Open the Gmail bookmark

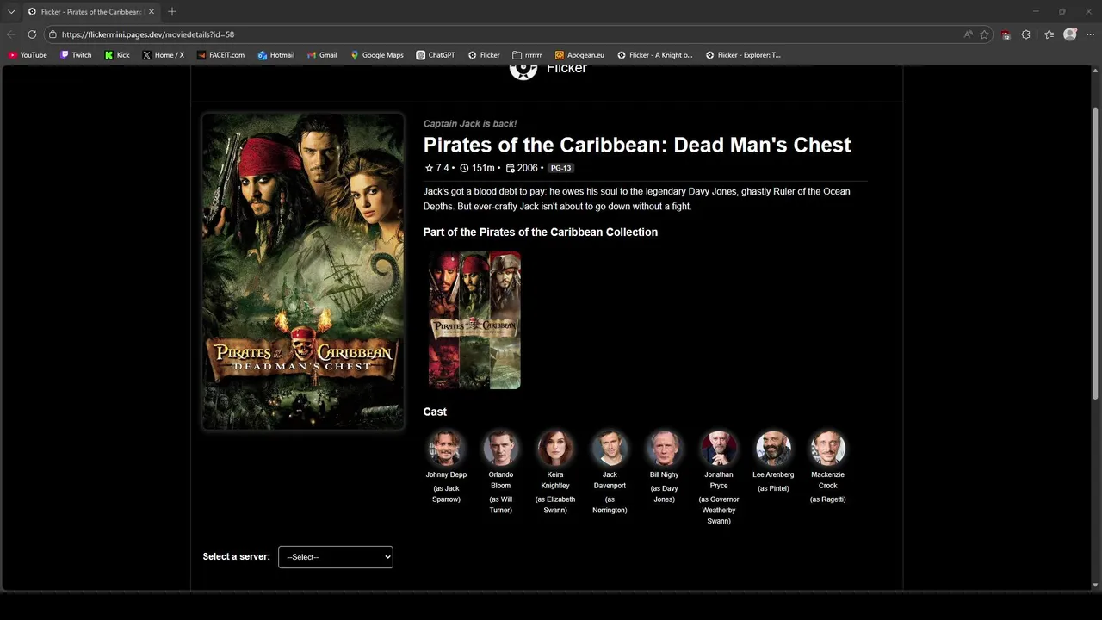(x=322, y=55)
